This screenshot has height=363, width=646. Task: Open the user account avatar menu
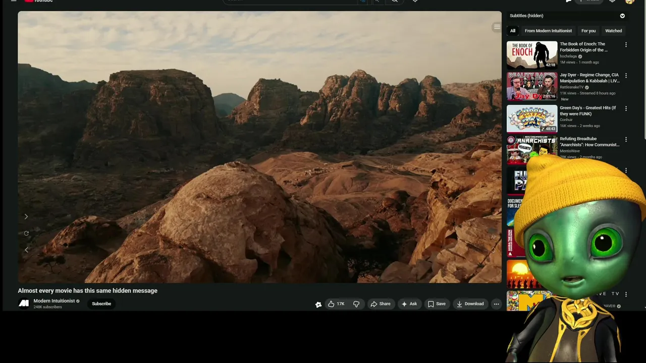(x=629, y=2)
